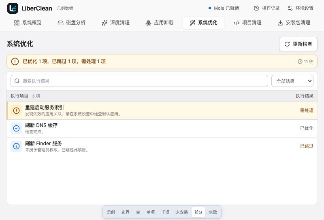This screenshot has height=220, width=324.
Task: Click the 重新检查 button
Action: [x=298, y=44]
